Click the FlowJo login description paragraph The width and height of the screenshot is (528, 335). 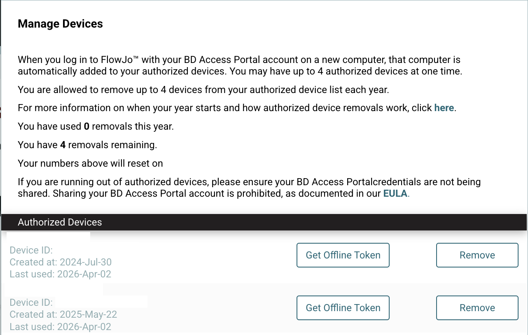[x=239, y=65]
